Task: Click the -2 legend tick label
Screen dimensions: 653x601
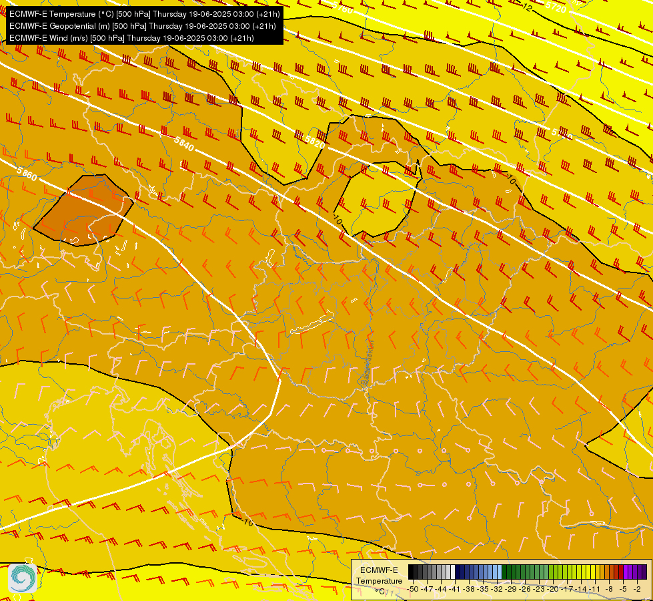Action: point(637,590)
